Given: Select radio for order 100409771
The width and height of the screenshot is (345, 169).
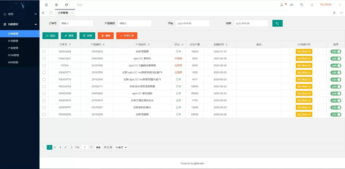Looking at the screenshot, I should (44, 73).
